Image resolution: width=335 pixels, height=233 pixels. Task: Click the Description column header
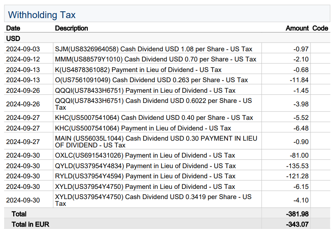click(71, 28)
